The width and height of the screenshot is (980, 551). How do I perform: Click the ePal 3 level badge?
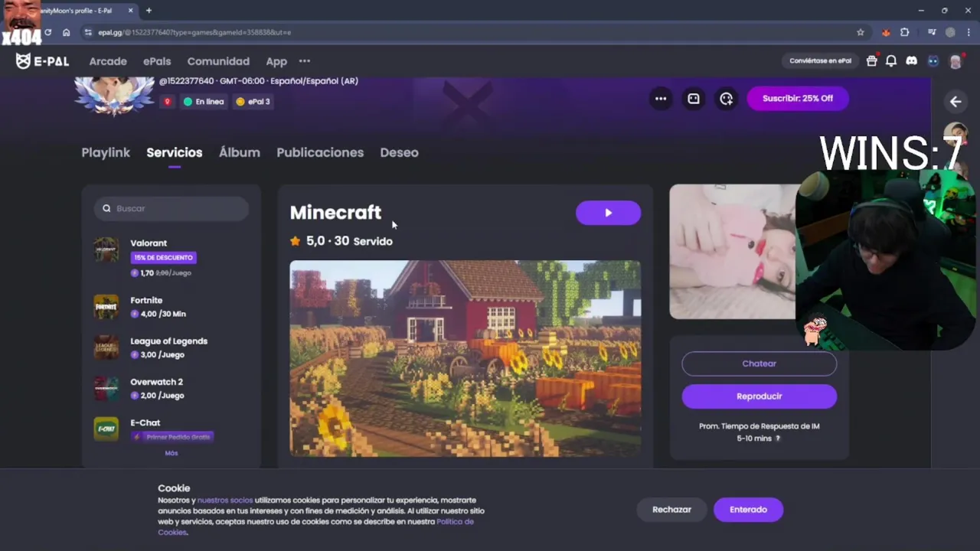click(x=253, y=102)
